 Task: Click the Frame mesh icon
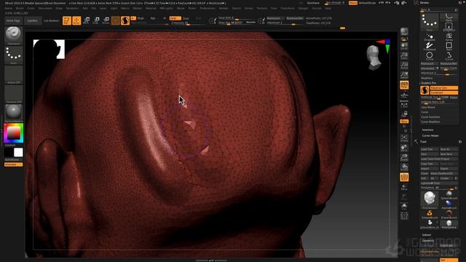click(404, 138)
